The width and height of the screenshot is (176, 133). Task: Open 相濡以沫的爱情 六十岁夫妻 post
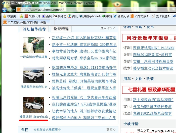pyautogui.click(x=84, y=97)
